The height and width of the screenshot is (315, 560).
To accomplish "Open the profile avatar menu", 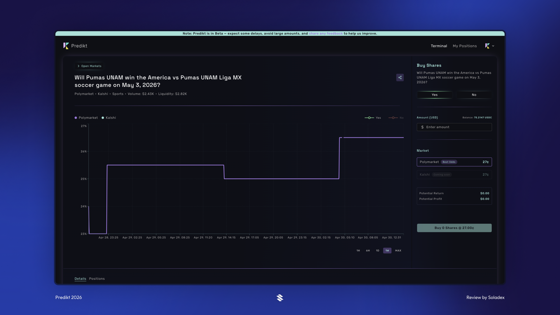I will pyautogui.click(x=490, y=46).
